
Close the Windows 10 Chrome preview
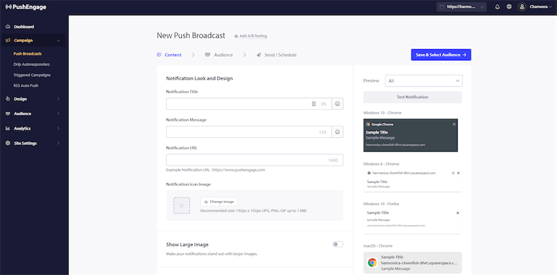pos(454,124)
